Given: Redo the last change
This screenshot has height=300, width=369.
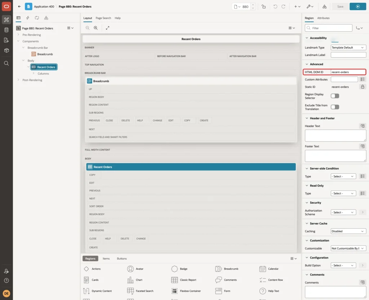Looking at the screenshot, I should point(283,6).
